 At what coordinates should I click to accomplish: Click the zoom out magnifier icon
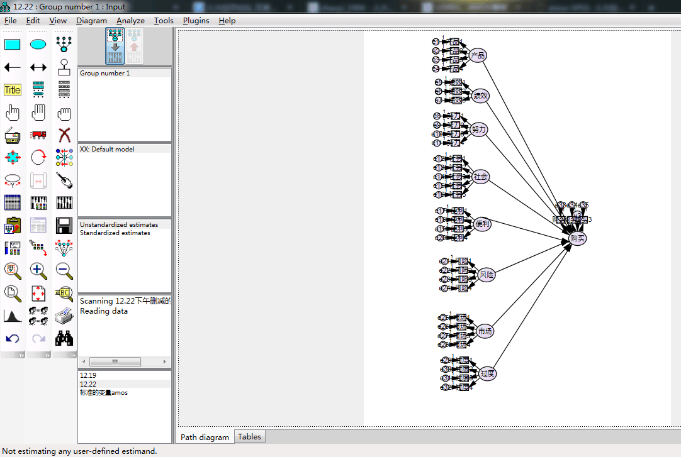[x=64, y=270]
